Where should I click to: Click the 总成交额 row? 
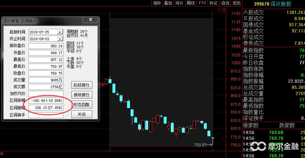pos(274,87)
